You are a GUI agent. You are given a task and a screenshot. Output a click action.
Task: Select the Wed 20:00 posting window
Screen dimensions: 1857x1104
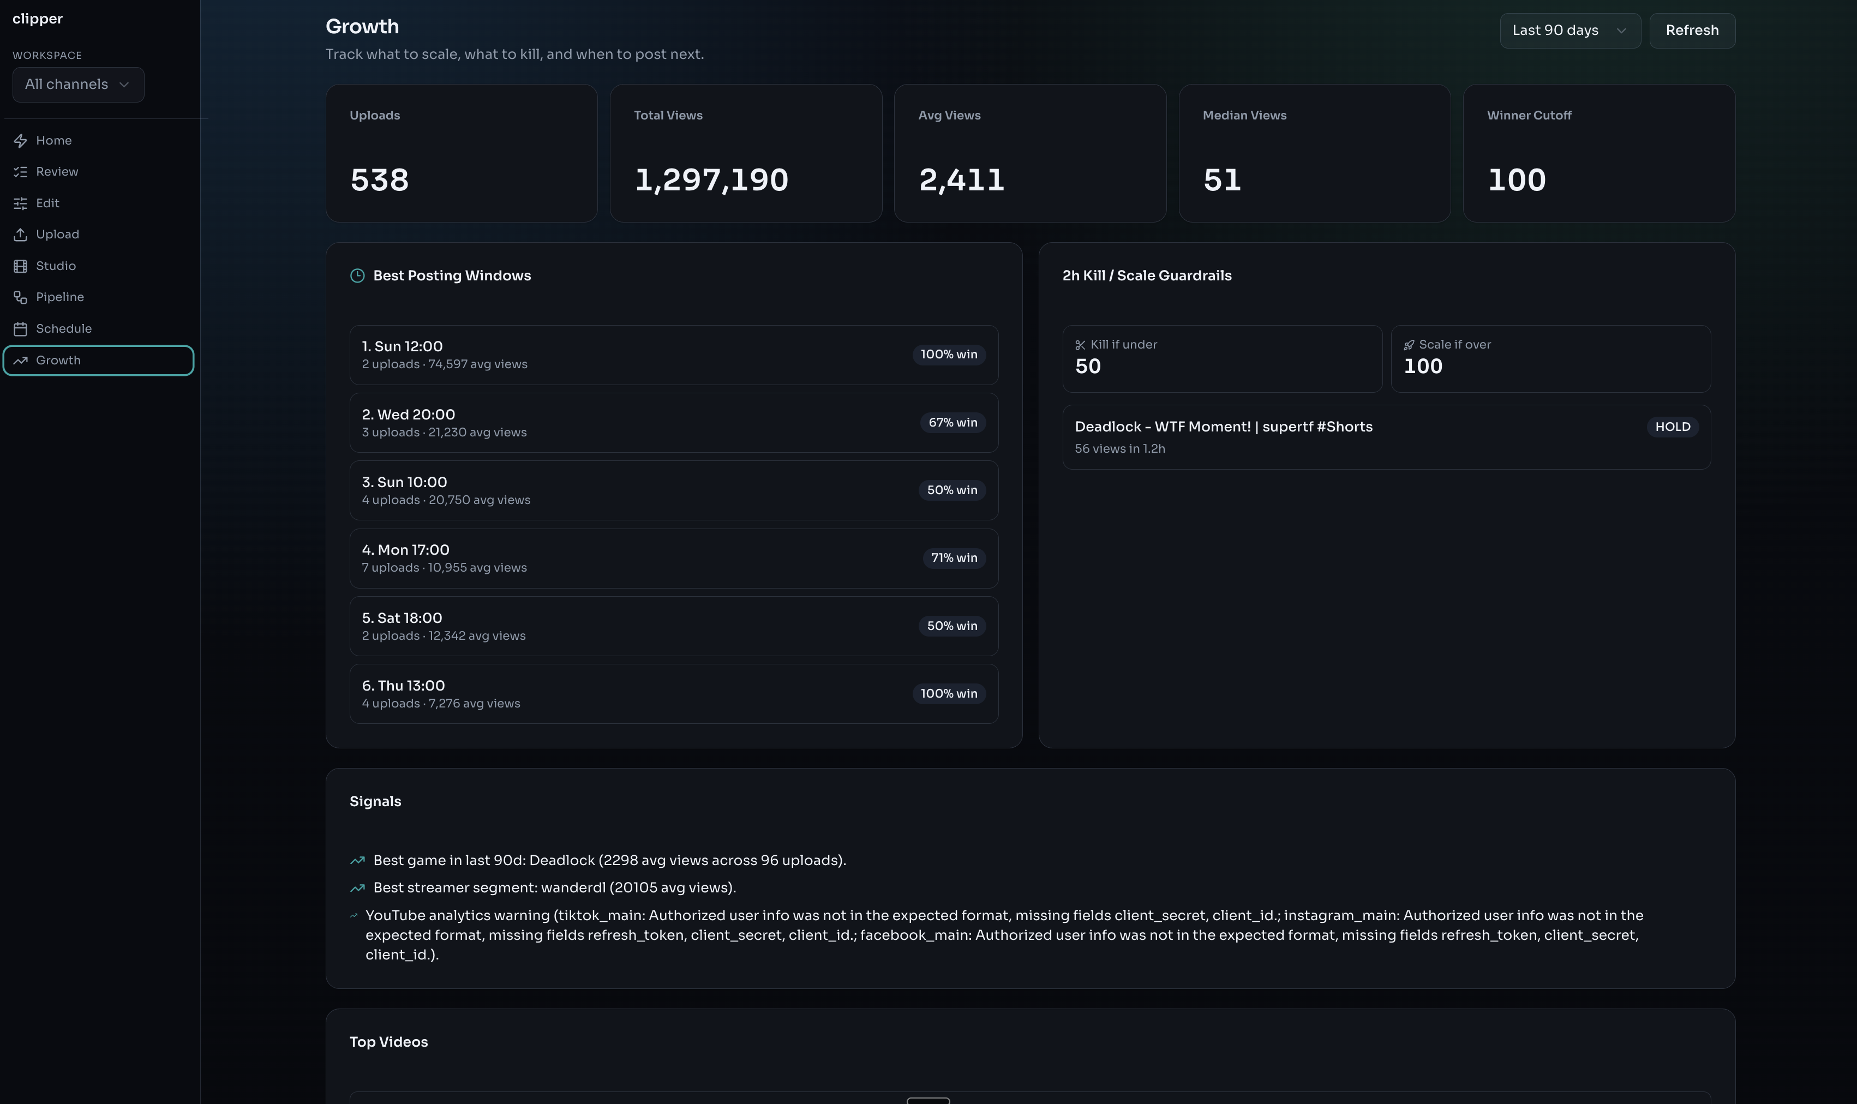pyautogui.click(x=673, y=423)
